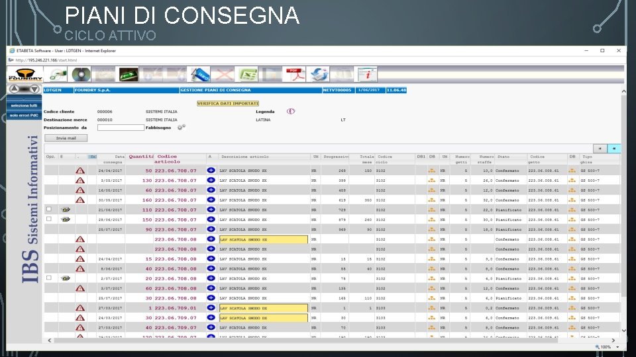Click 'GESTIONE PIANI DI CONSEGNA' header title
This screenshot has width=636, height=357.
(x=215, y=91)
